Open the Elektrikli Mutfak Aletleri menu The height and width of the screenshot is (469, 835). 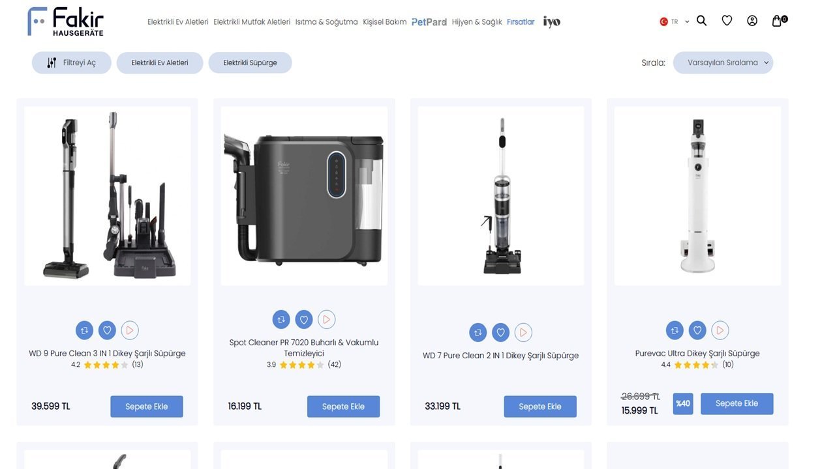click(252, 22)
